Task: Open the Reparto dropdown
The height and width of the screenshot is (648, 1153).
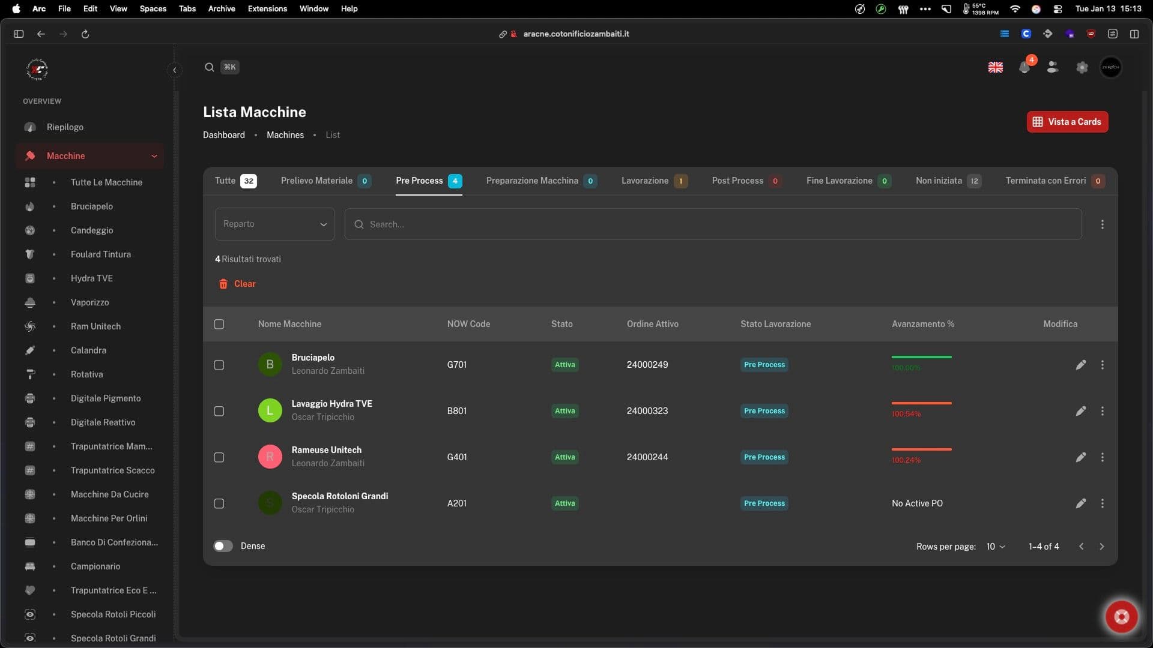Action: 274,224
